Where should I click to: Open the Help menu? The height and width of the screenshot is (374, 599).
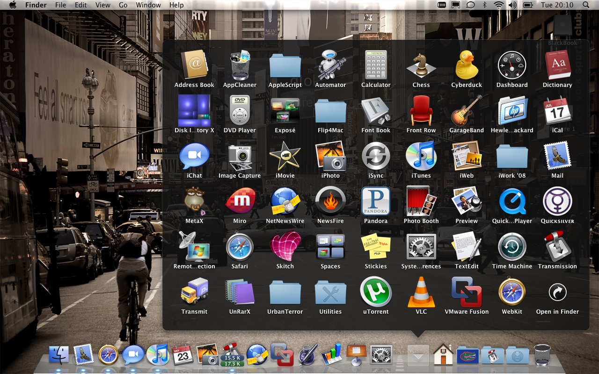click(x=176, y=5)
